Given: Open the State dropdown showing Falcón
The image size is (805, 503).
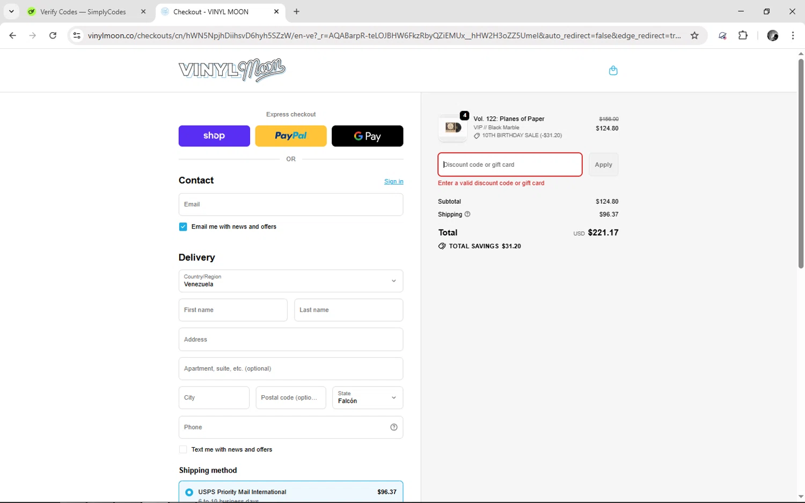Looking at the screenshot, I should [x=368, y=398].
